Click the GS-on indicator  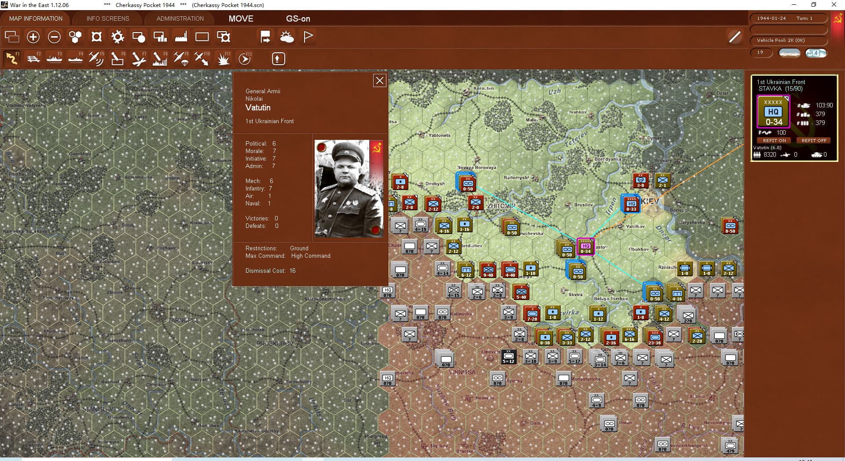[298, 18]
